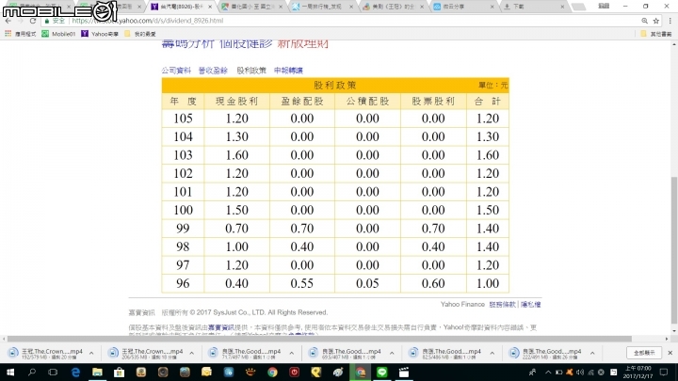This screenshot has width=678, height=381.
Task: Open the 其他書籤 bookmark folder
Action: pos(656,34)
